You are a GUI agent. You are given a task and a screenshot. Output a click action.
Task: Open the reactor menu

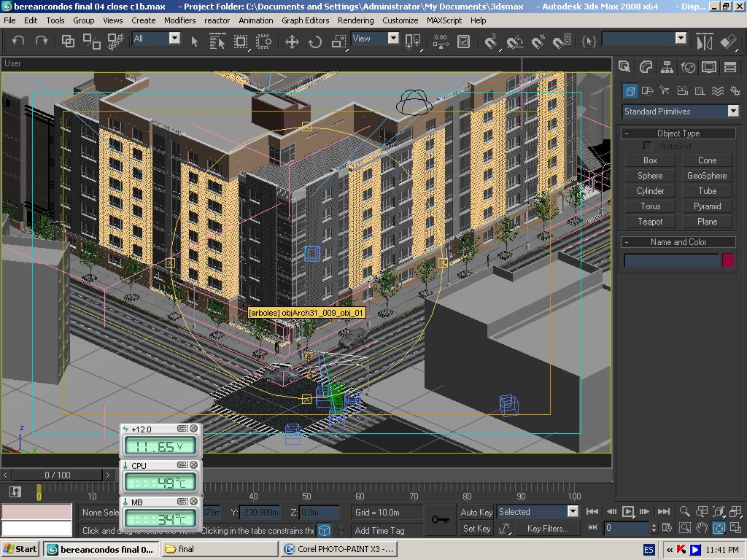[x=217, y=20]
